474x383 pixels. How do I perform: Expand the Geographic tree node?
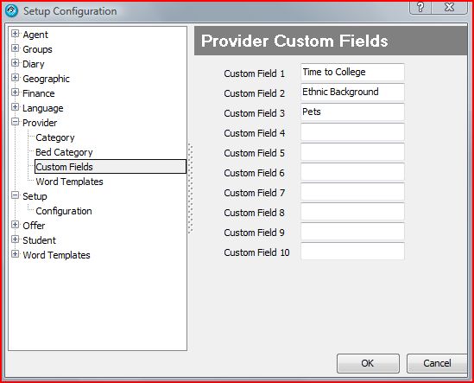pos(15,78)
